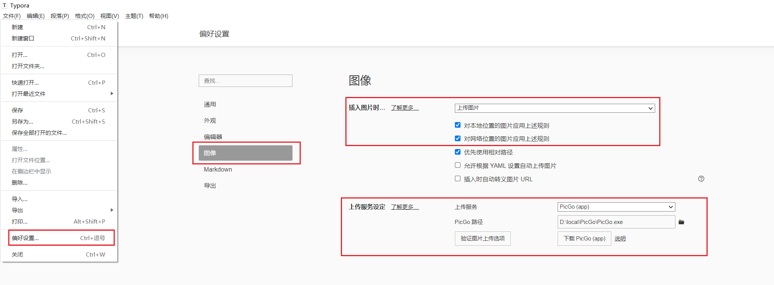Open the insert image action dropdown
This screenshot has width=774, height=285.
click(x=555, y=108)
